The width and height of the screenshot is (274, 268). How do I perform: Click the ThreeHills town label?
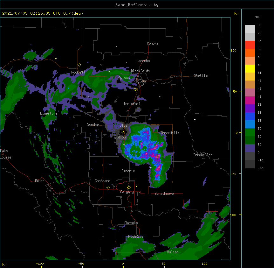click(170, 133)
